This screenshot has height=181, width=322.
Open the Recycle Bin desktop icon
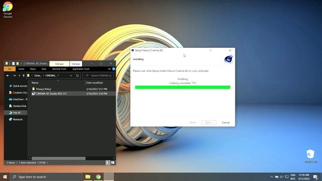point(310,156)
